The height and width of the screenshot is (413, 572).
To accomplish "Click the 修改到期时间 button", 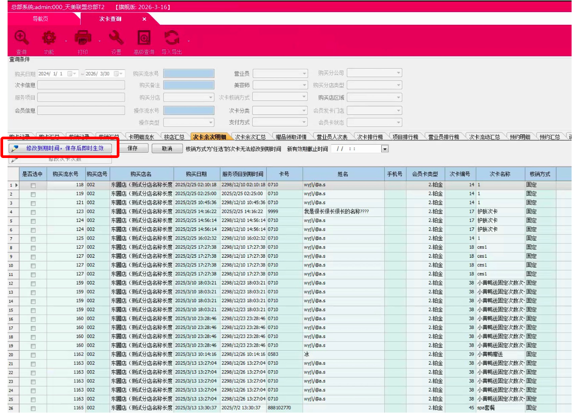I will coord(60,149).
